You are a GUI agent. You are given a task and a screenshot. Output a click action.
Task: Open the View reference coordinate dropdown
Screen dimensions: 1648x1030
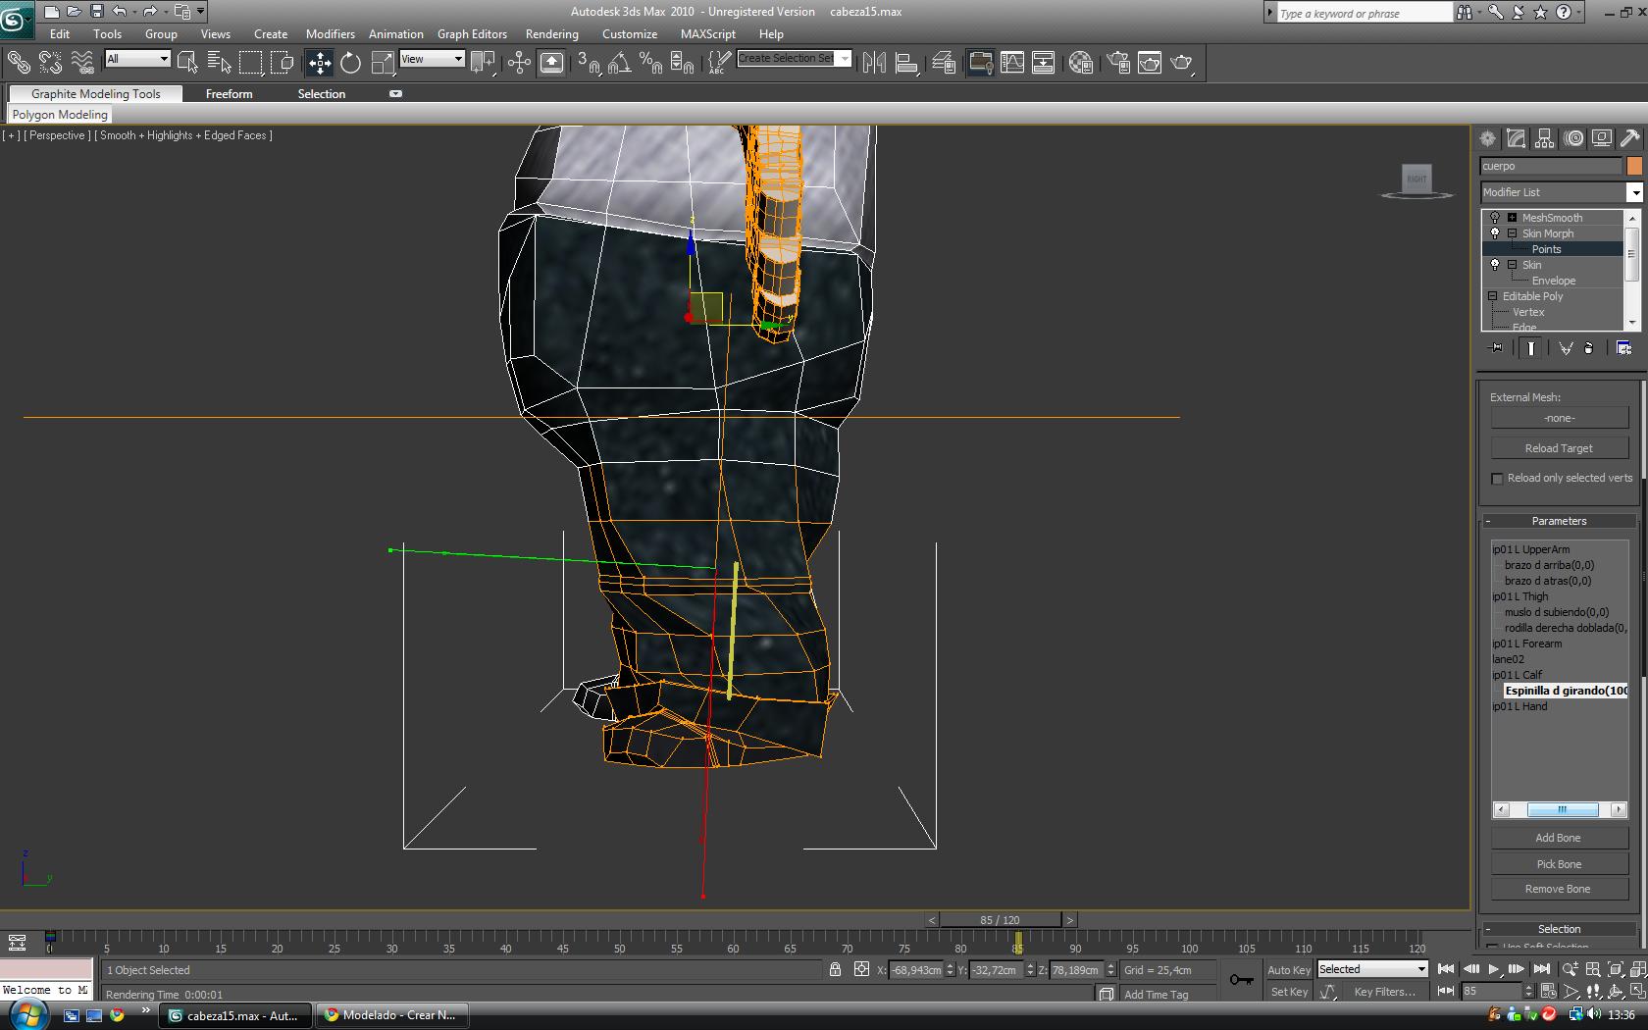[x=432, y=59]
